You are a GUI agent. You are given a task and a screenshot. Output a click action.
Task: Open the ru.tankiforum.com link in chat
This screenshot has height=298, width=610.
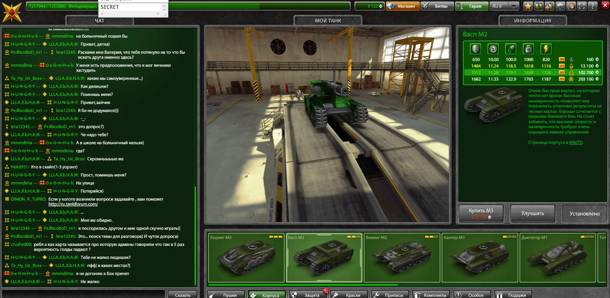tap(73, 204)
